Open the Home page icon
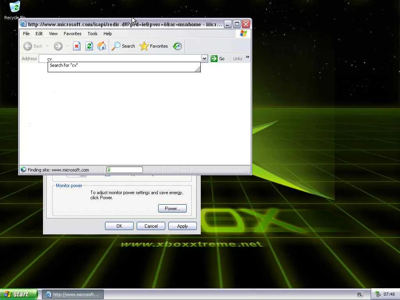The image size is (400, 300). tap(102, 46)
